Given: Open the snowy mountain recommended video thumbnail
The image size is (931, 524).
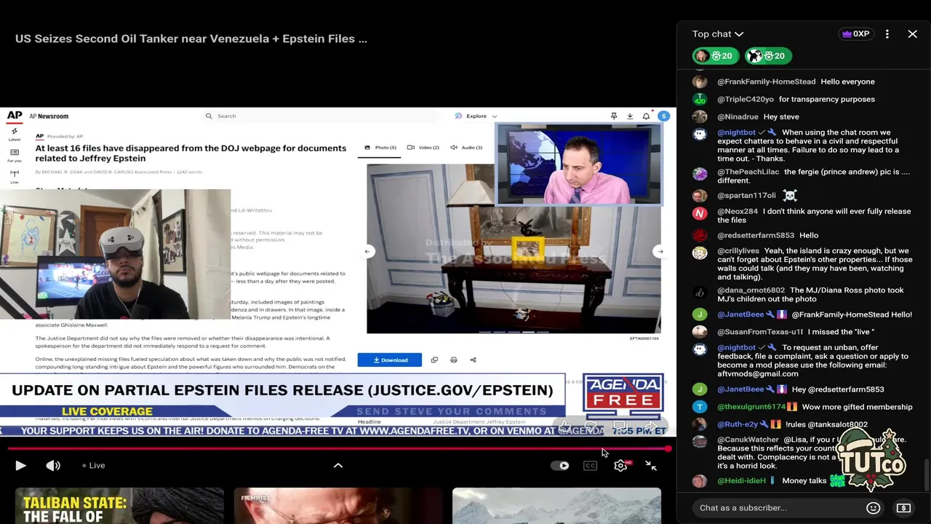Looking at the screenshot, I should click(x=556, y=506).
